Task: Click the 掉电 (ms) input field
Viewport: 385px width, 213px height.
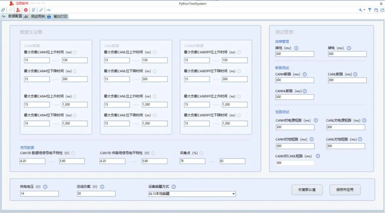Action: tap(347, 54)
